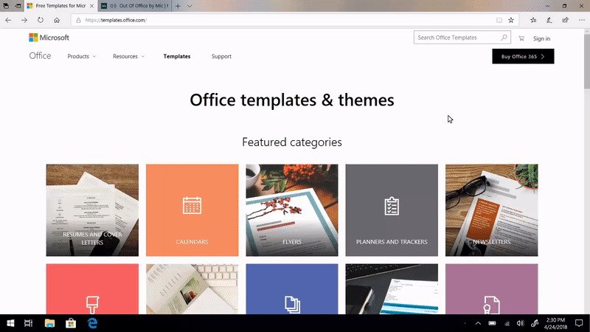Click the Edge taskbar icon
Image resolution: width=590 pixels, height=332 pixels.
click(92, 323)
